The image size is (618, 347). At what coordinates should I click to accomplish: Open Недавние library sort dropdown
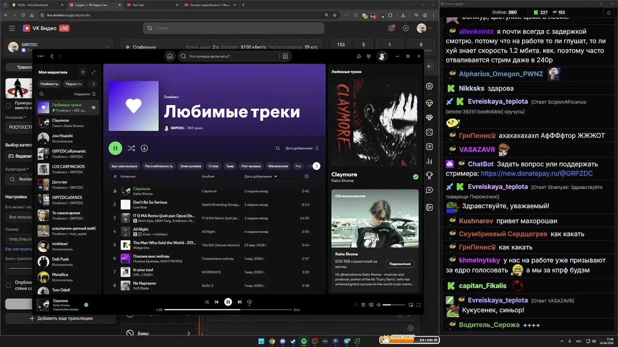85,94
